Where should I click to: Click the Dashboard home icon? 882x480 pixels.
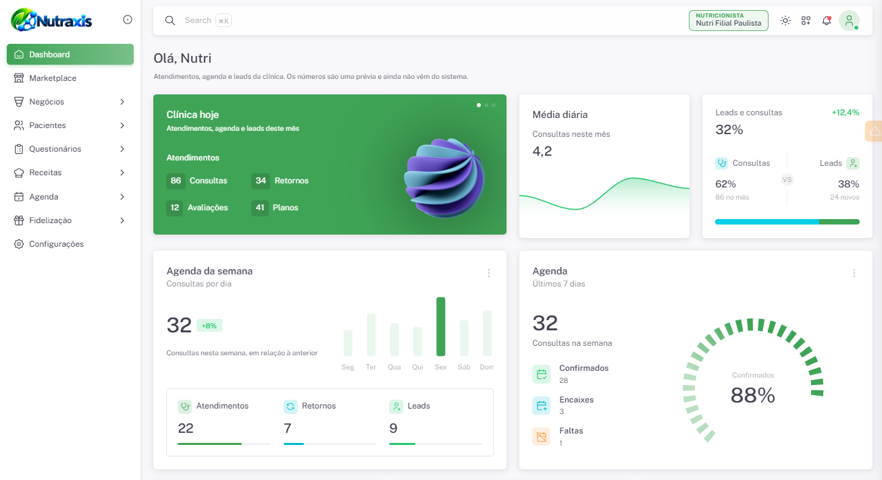click(19, 55)
